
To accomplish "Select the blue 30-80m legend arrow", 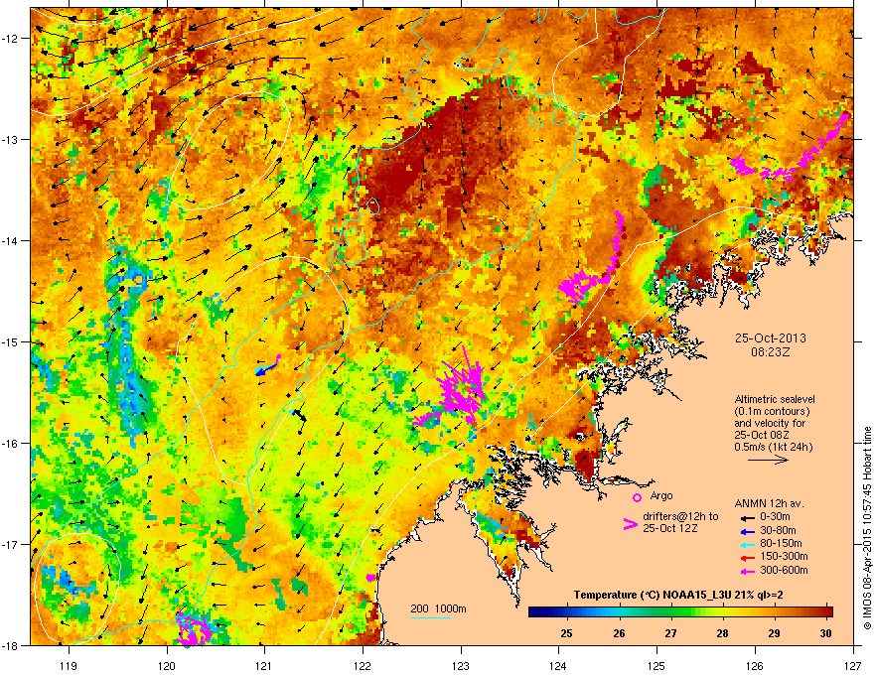I will (747, 531).
